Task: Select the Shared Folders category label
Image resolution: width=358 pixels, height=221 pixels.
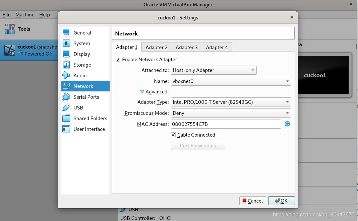Action: (x=90, y=118)
